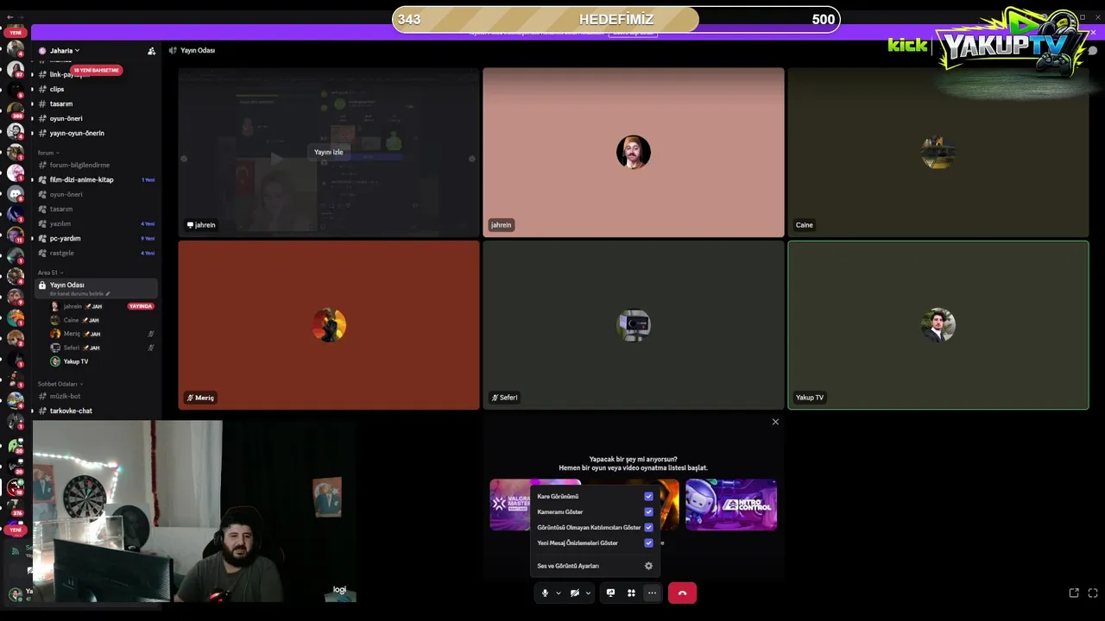Open server with 11 notification badge
The height and width of the screenshot is (621, 1105).
pyautogui.click(x=16, y=235)
